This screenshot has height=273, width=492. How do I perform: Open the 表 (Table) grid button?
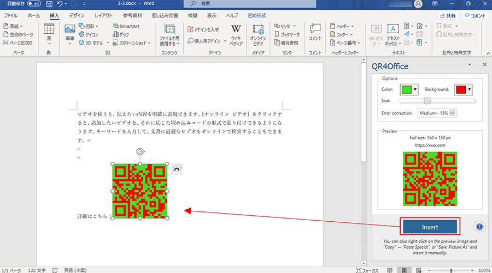coord(49,34)
